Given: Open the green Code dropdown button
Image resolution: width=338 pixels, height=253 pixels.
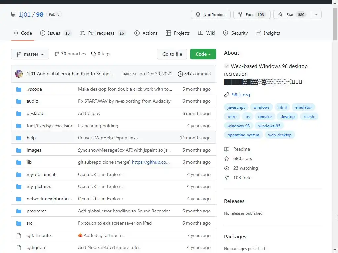Looking at the screenshot, I should [x=203, y=54].
